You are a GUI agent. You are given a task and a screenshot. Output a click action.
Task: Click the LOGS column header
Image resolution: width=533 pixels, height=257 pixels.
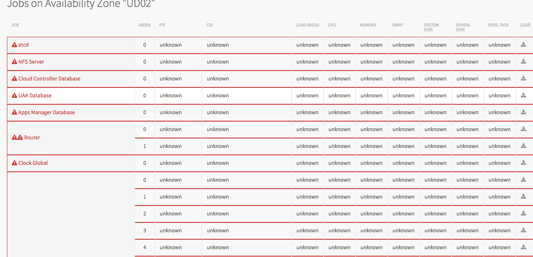[x=525, y=25]
